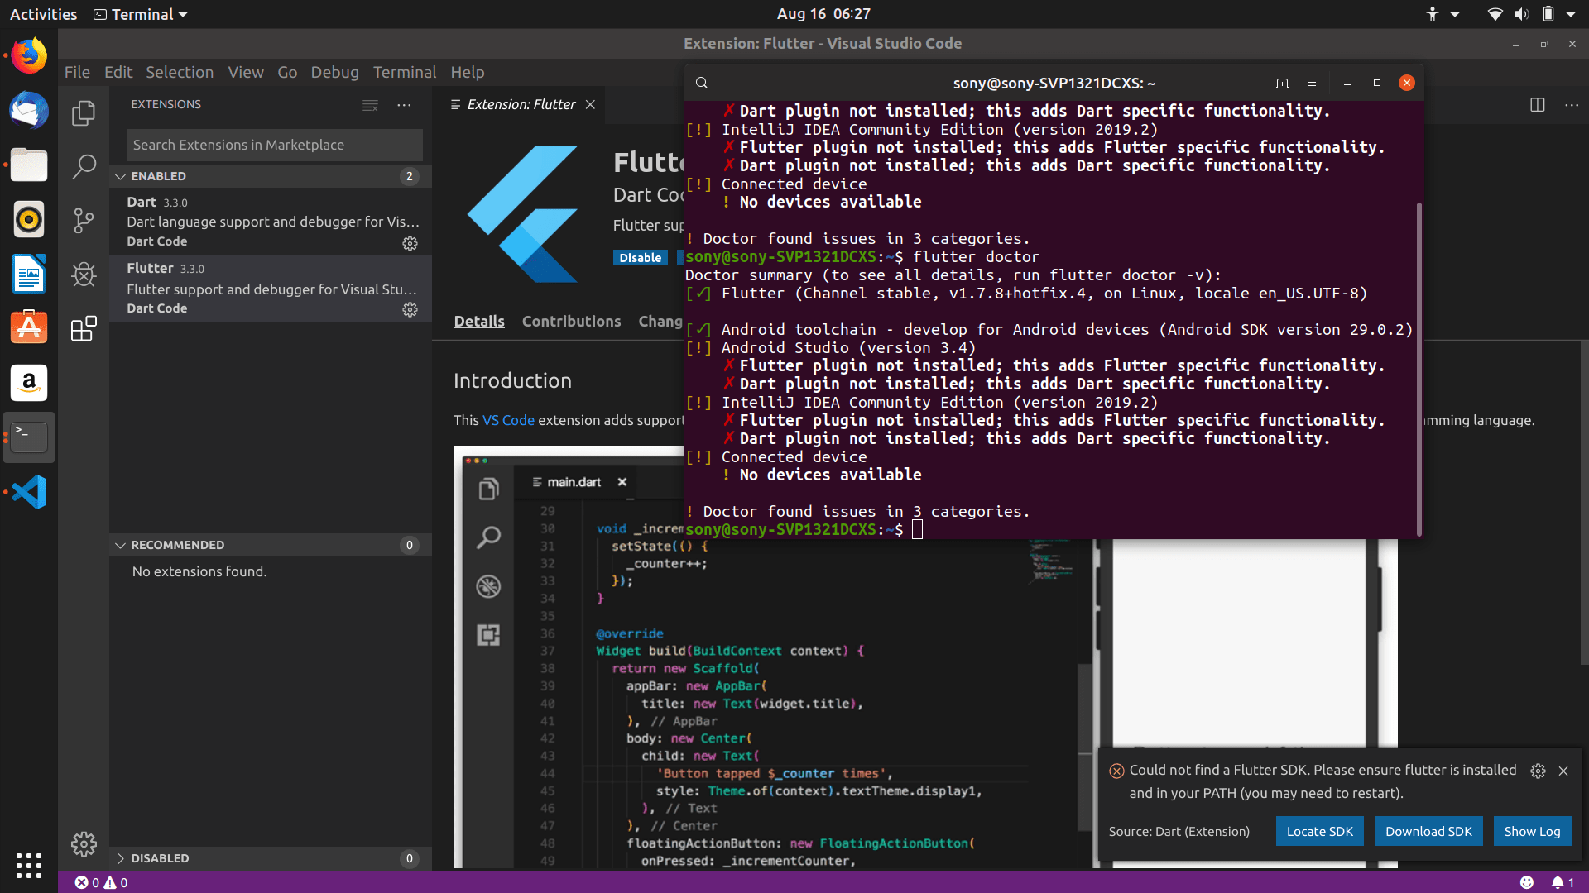Open the Explorer view in activity bar
This screenshot has width=1589, height=893.
point(84,113)
